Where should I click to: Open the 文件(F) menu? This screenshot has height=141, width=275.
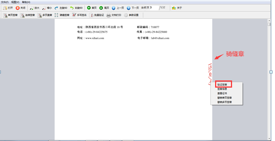click(5, 2)
